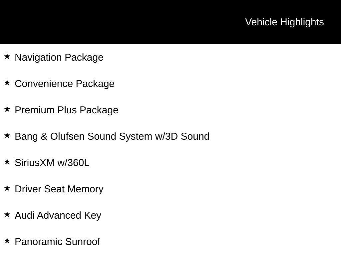Screen dimensions: 341x256
Task: Click the Audi Advanced Key entry
Action: 58,216
